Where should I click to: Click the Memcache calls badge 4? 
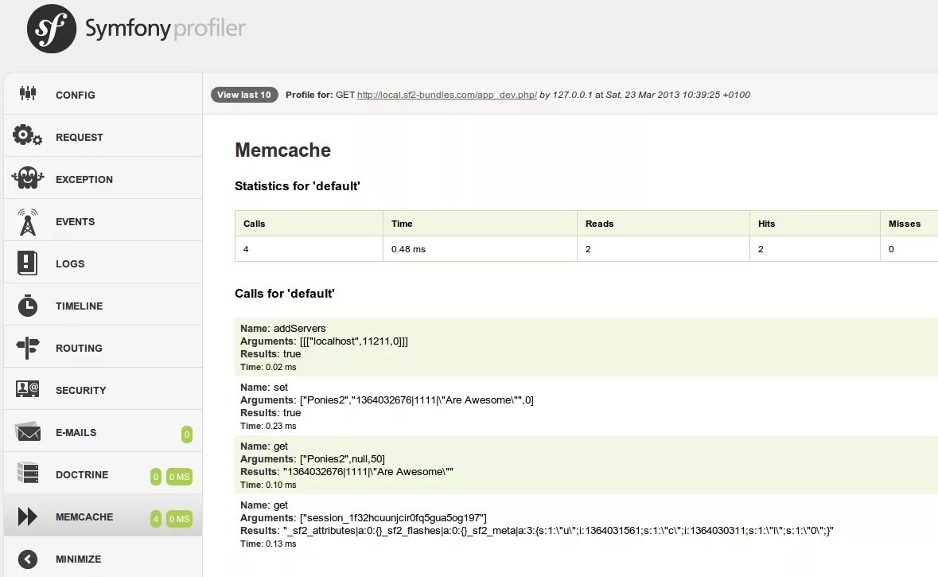pos(155,518)
